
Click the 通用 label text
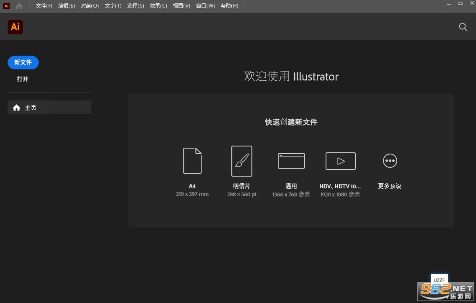pyautogui.click(x=291, y=186)
